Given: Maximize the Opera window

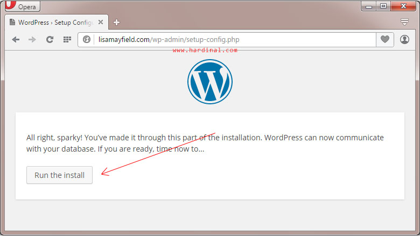Looking at the screenshot, I should coord(383,6).
